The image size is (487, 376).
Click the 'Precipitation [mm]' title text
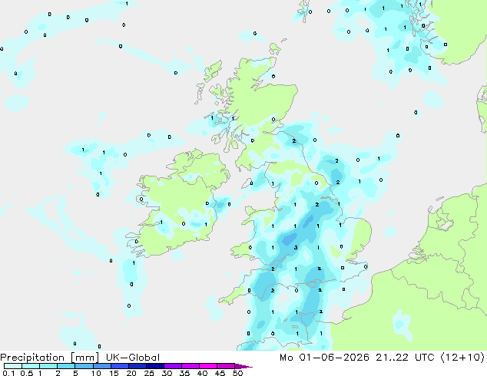coord(49,358)
